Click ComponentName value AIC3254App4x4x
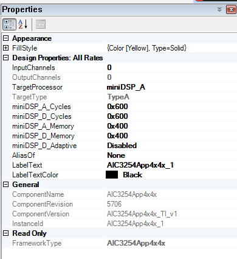This screenshot has height=259, width=237. [132, 194]
